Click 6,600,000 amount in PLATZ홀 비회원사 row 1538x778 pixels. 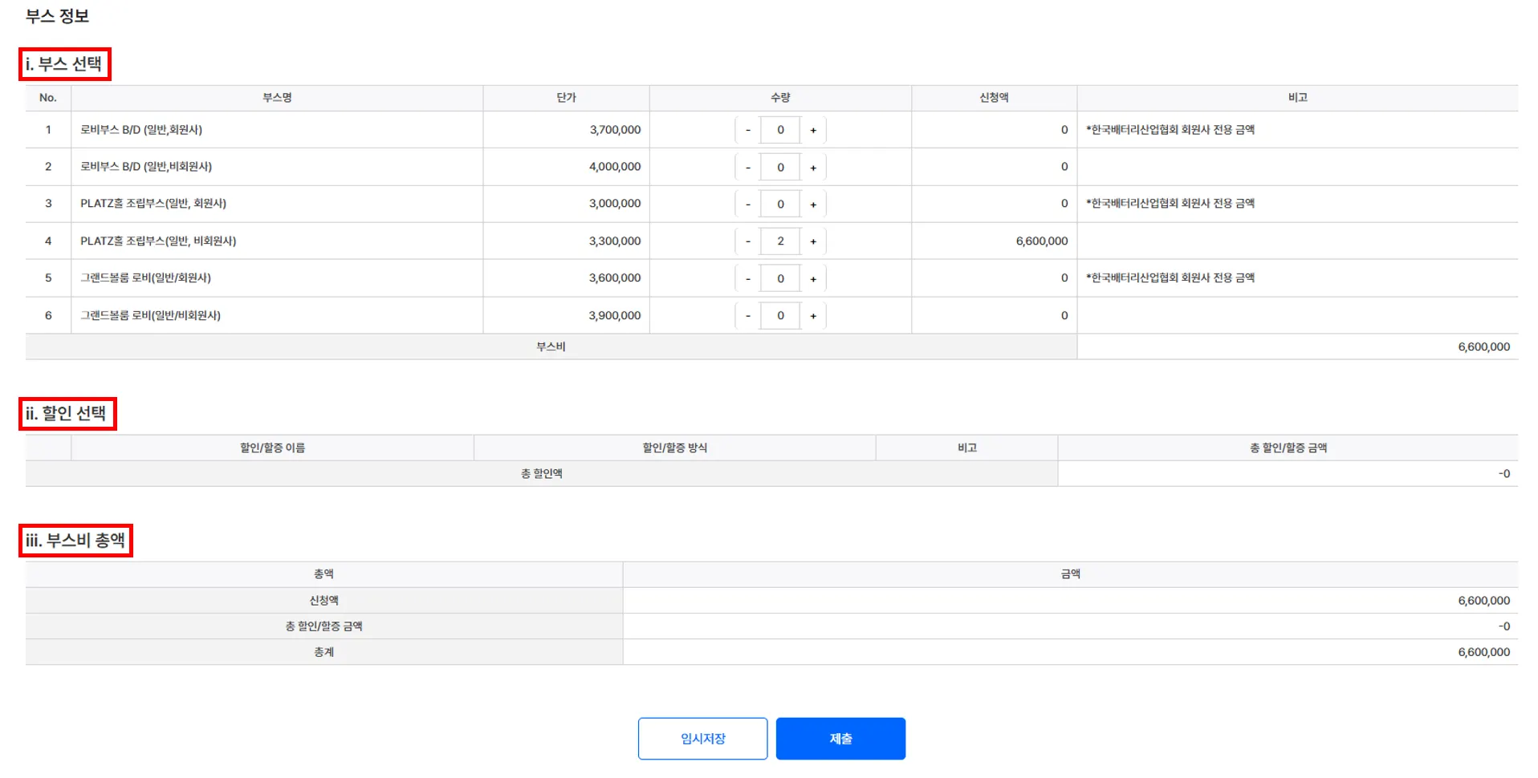1042,241
